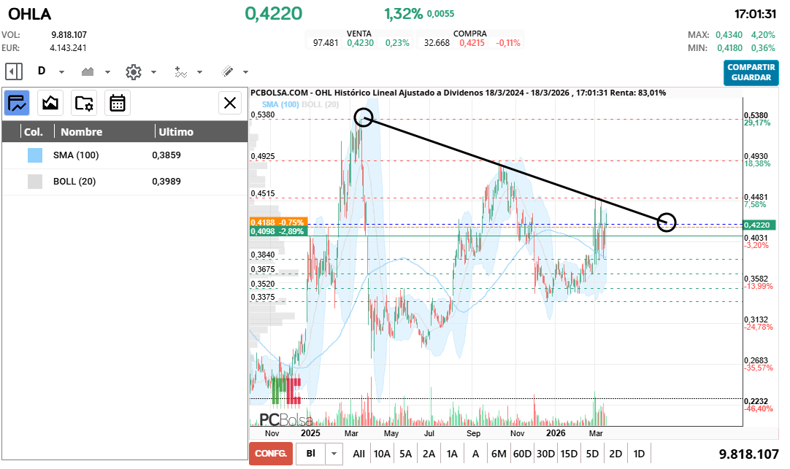The height and width of the screenshot is (469, 790).
Task: Open the calendar icon in panel
Action: tap(118, 103)
